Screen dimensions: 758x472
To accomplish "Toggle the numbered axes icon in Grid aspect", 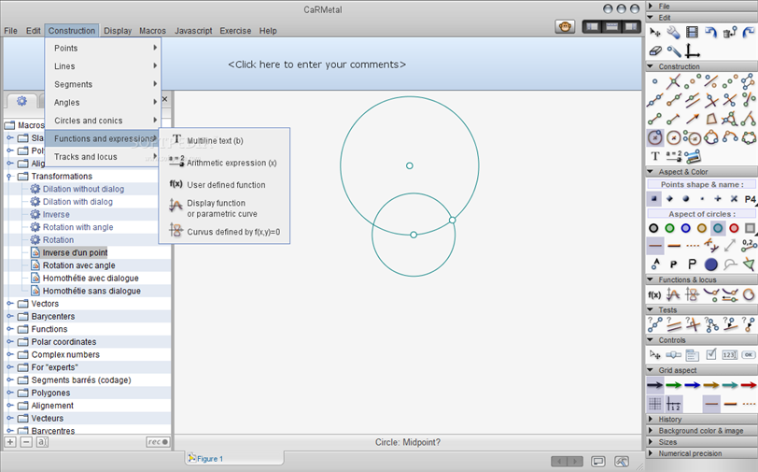I will click(673, 403).
